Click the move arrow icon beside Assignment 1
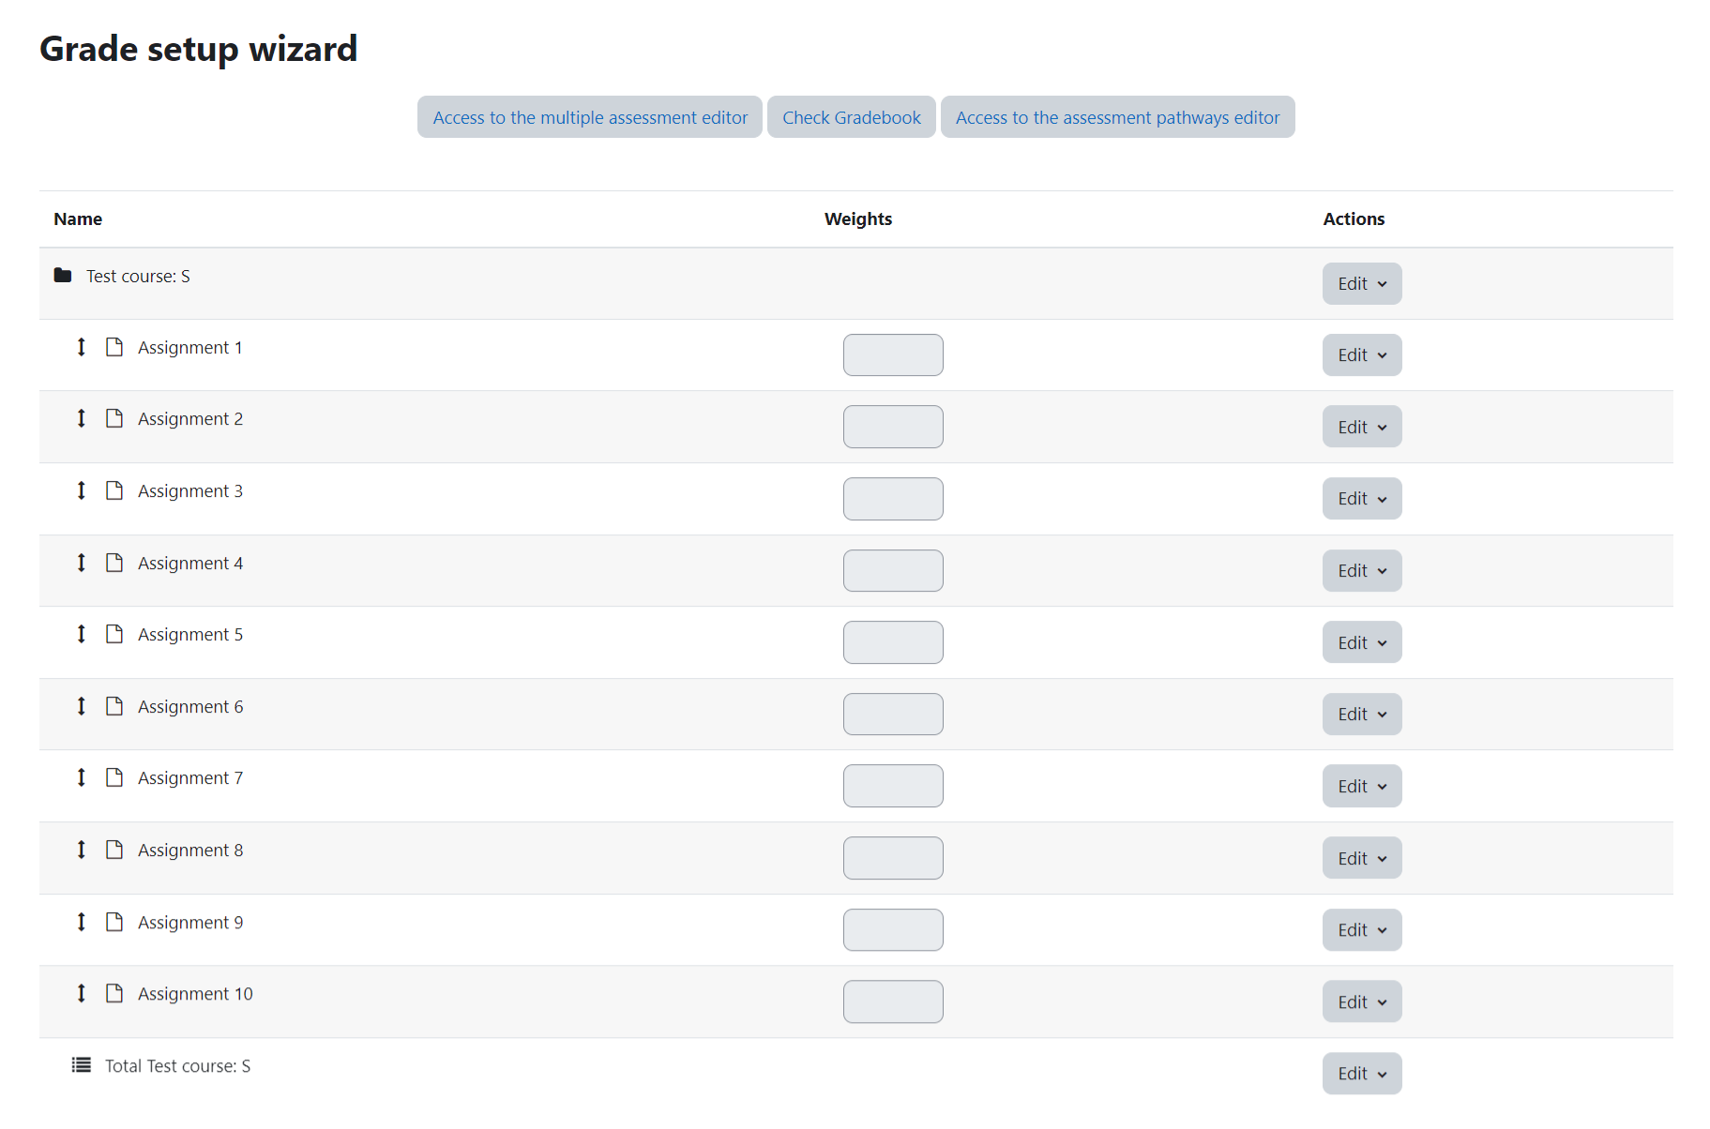1710x1129 pixels. click(x=82, y=347)
